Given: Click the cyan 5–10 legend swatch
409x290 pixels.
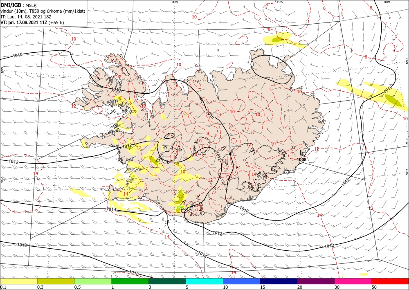Looking at the screenshot, I should coord(204,281).
